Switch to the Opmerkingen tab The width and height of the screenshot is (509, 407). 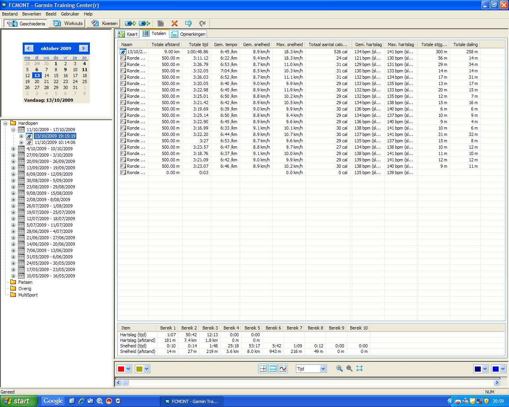[188, 34]
